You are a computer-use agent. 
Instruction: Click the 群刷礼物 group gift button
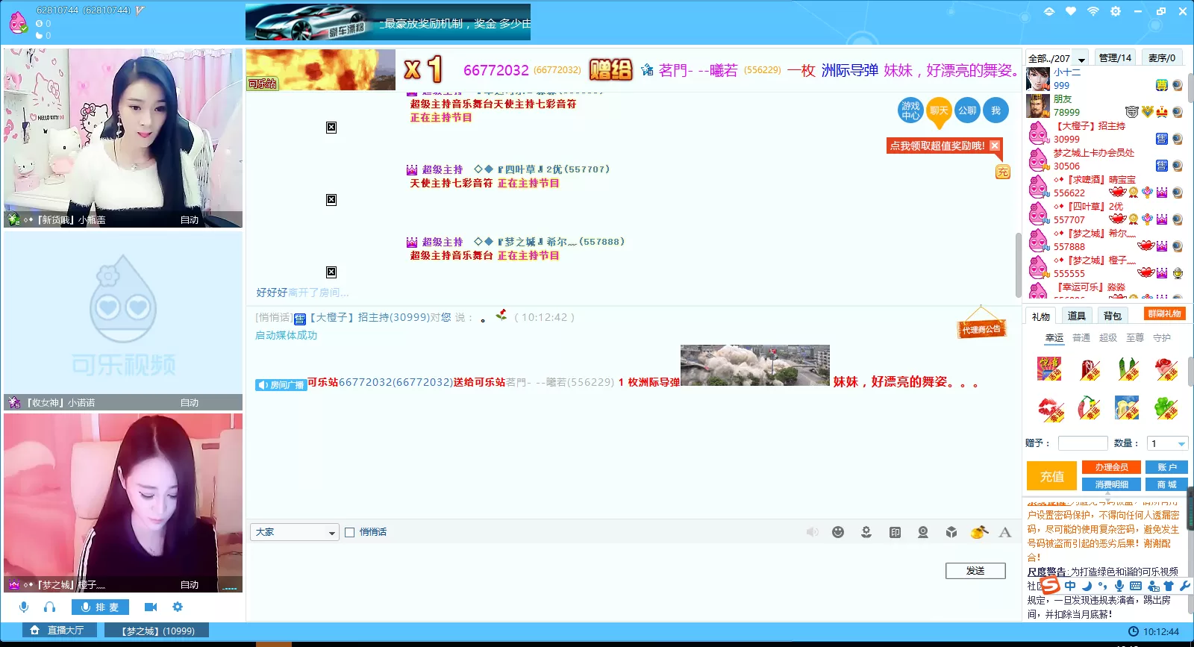1165,314
